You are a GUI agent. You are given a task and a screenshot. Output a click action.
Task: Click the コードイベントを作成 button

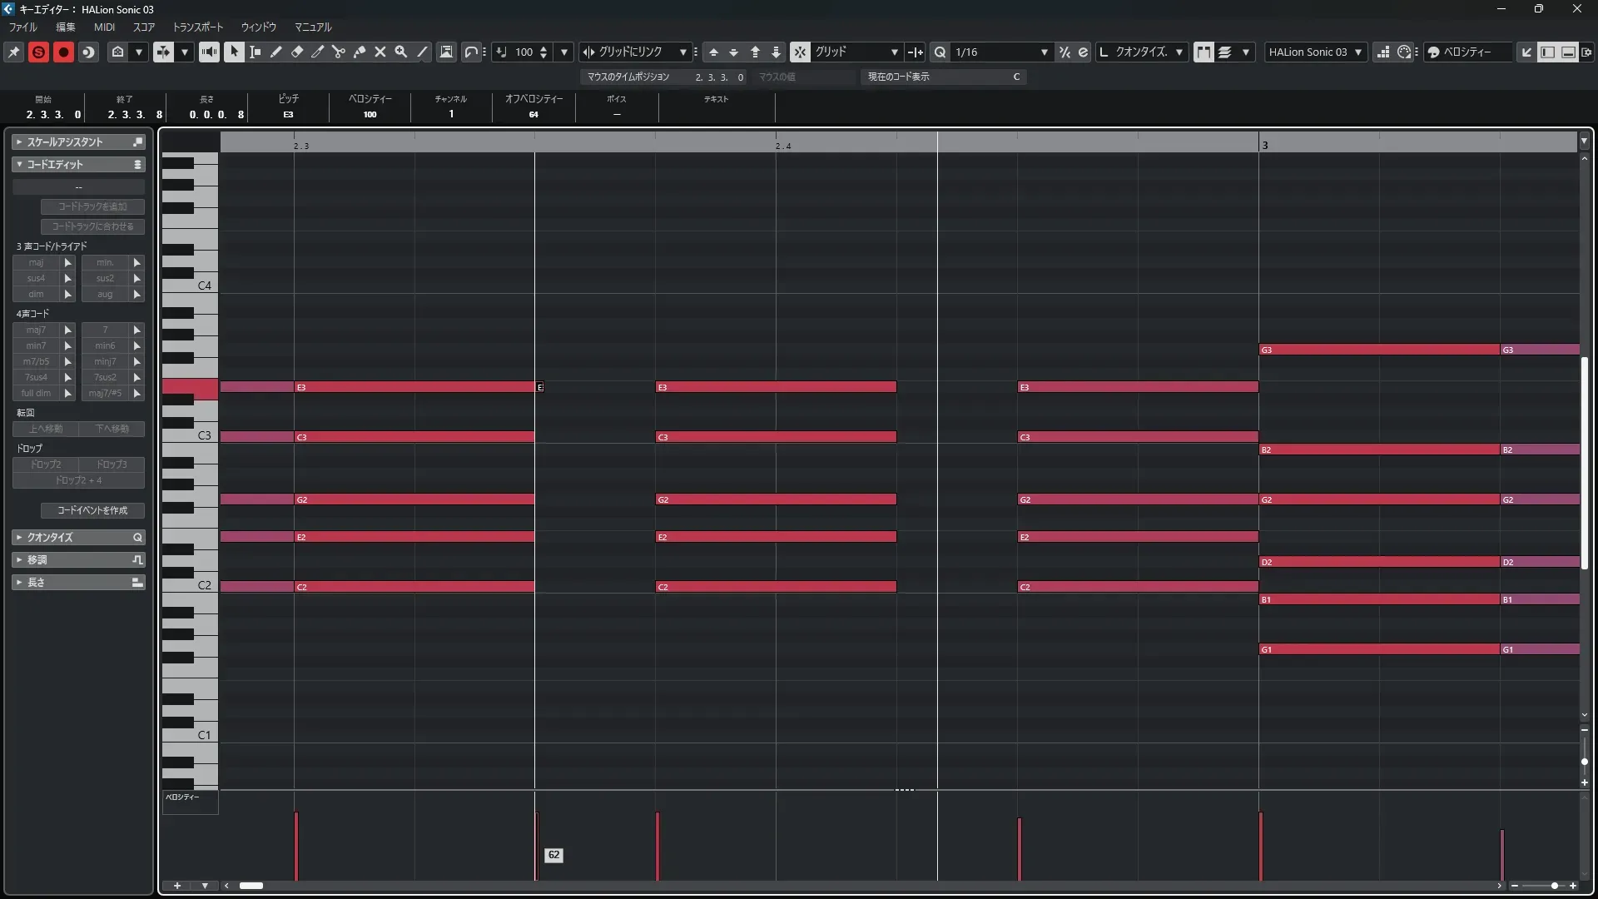coord(92,510)
